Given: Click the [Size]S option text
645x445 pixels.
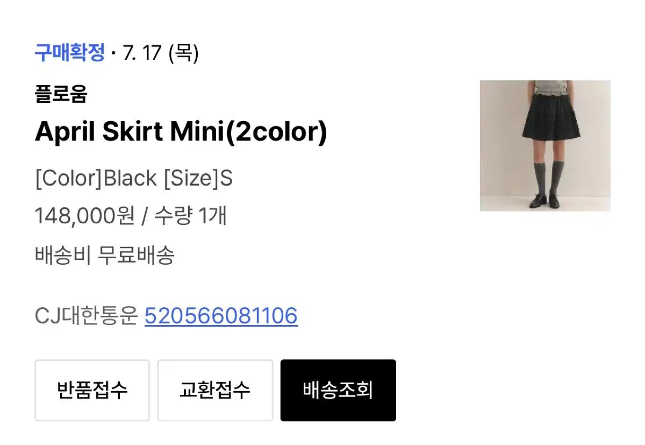Looking at the screenshot, I should pyautogui.click(x=198, y=179).
